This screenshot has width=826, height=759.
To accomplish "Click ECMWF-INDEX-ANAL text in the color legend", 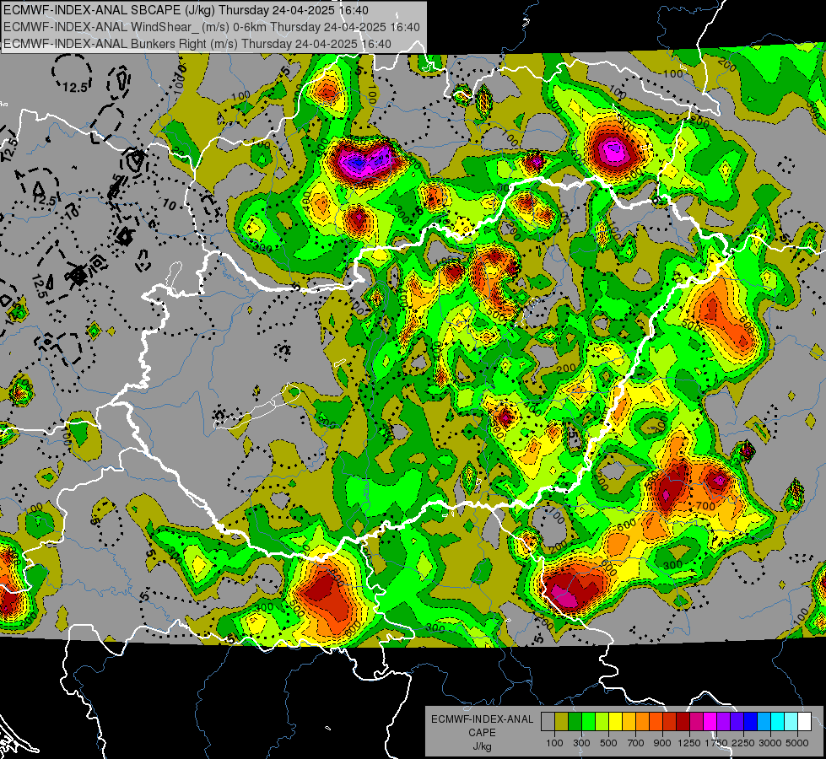I will (x=482, y=719).
